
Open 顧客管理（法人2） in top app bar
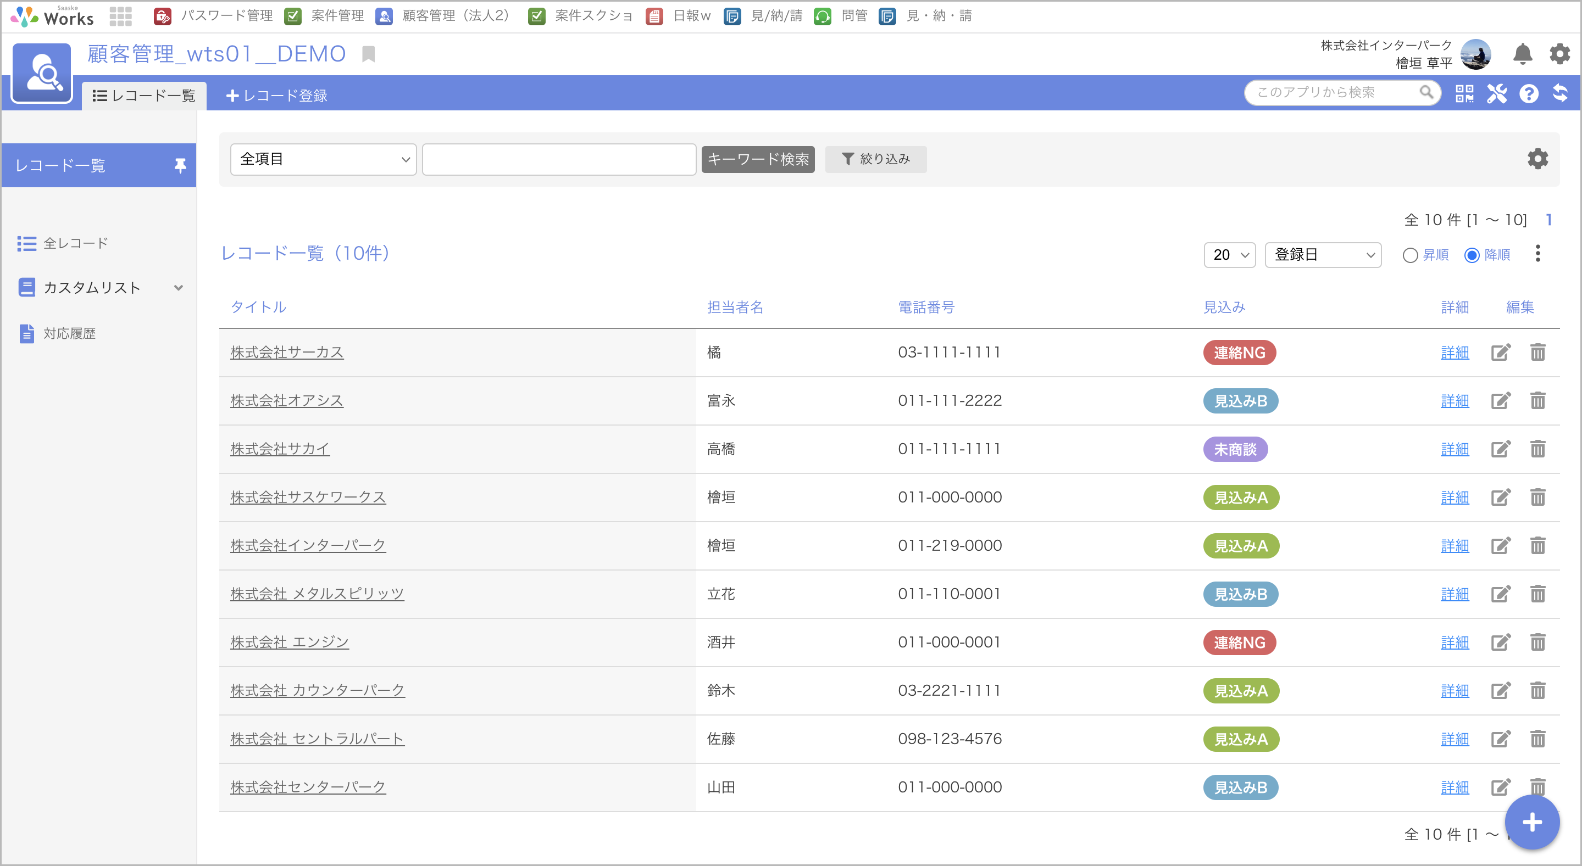[443, 16]
